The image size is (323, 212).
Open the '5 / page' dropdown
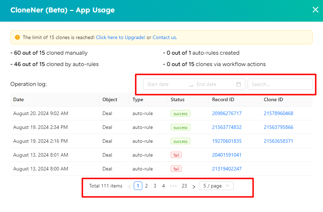point(216,186)
